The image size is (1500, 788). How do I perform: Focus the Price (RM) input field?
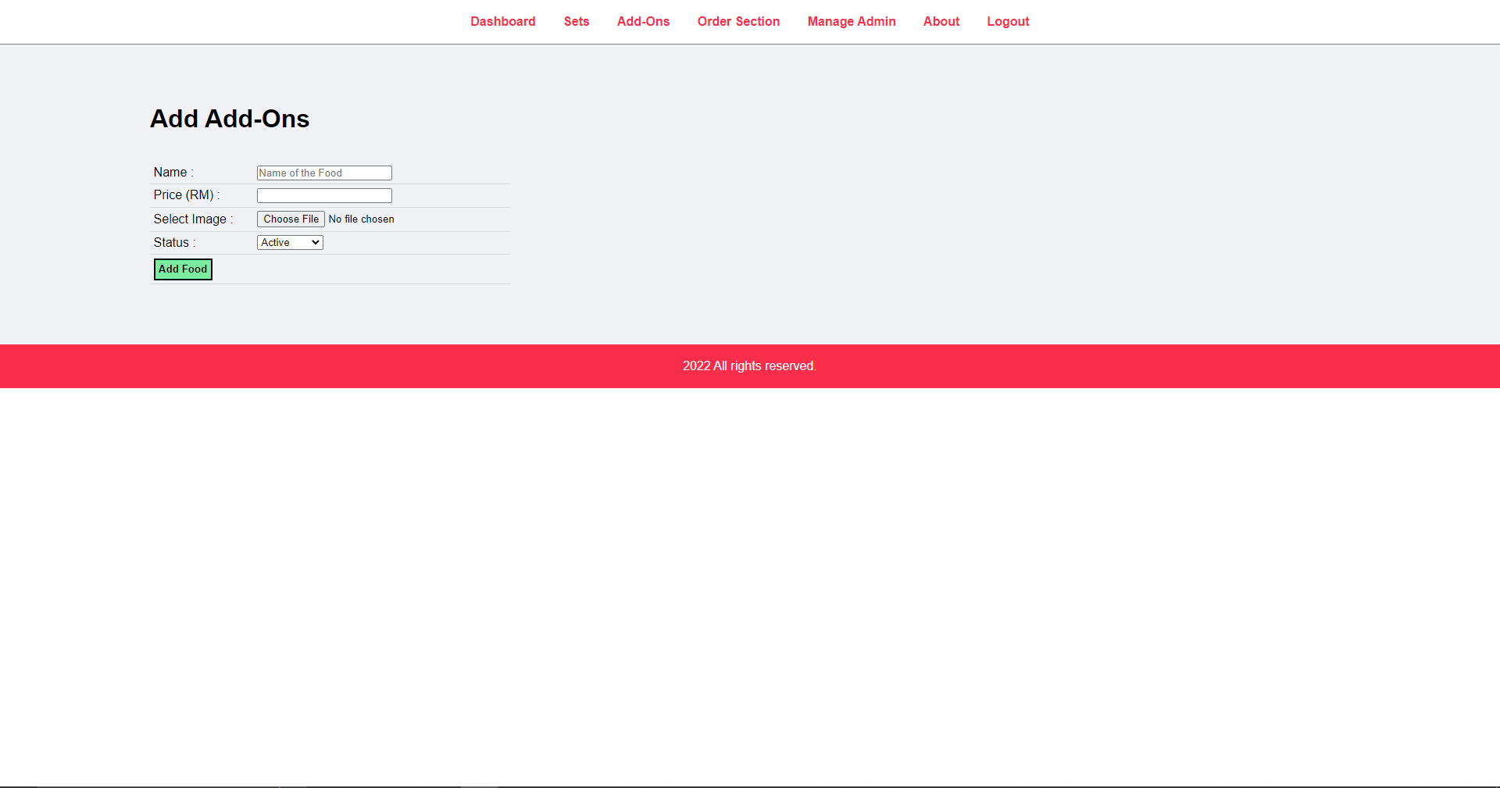click(323, 195)
